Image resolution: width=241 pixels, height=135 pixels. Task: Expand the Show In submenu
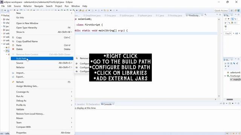(x=42, y=32)
